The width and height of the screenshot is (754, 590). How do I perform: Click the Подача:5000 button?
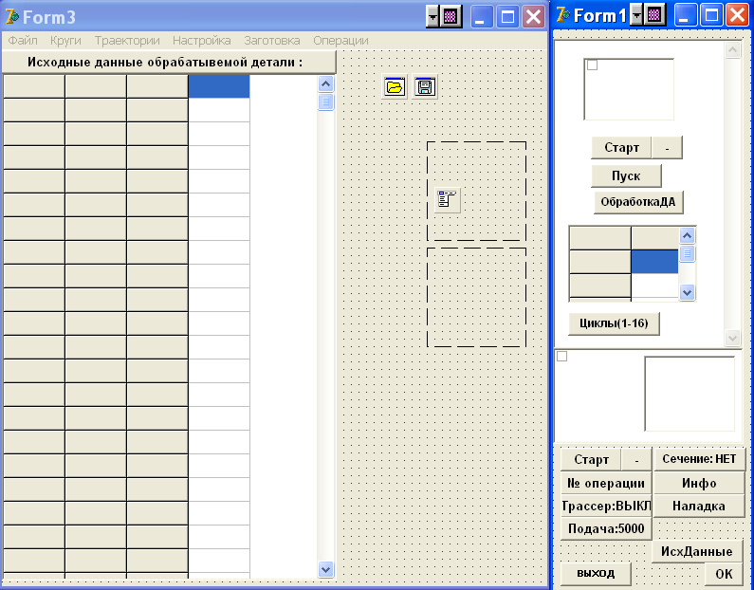(x=606, y=529)
